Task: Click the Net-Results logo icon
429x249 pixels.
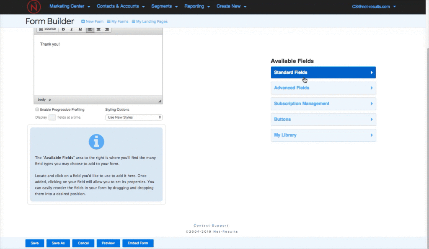Action: coord(34,7)
